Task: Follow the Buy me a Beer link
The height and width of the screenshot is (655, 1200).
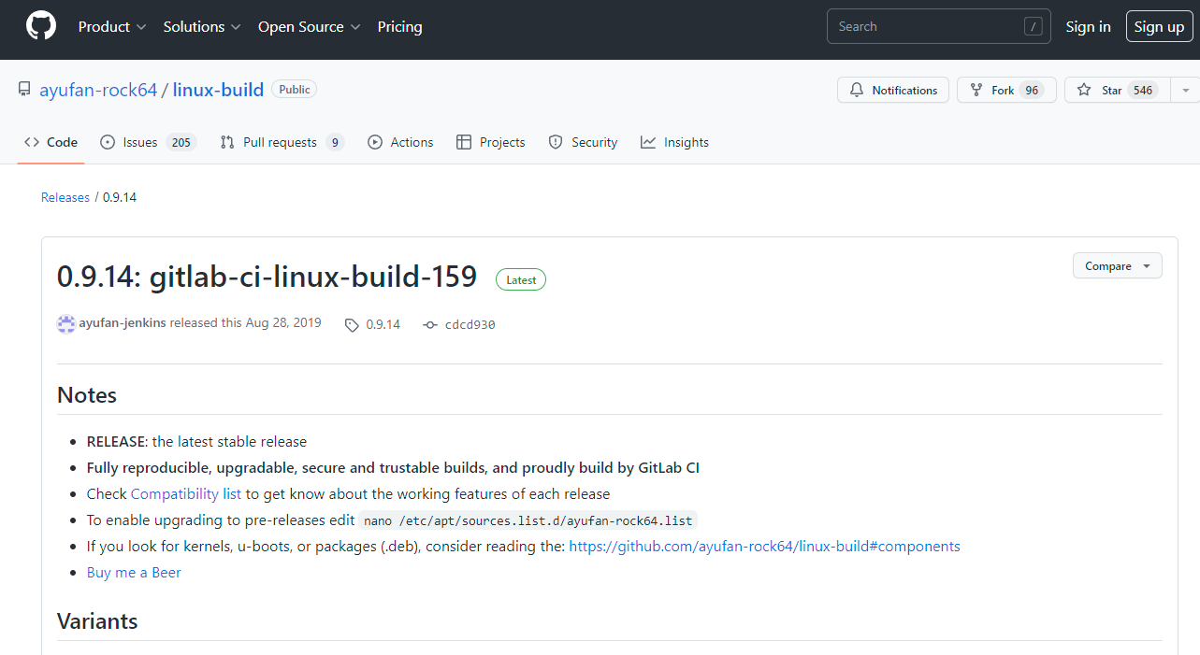Action: (134, 572)
